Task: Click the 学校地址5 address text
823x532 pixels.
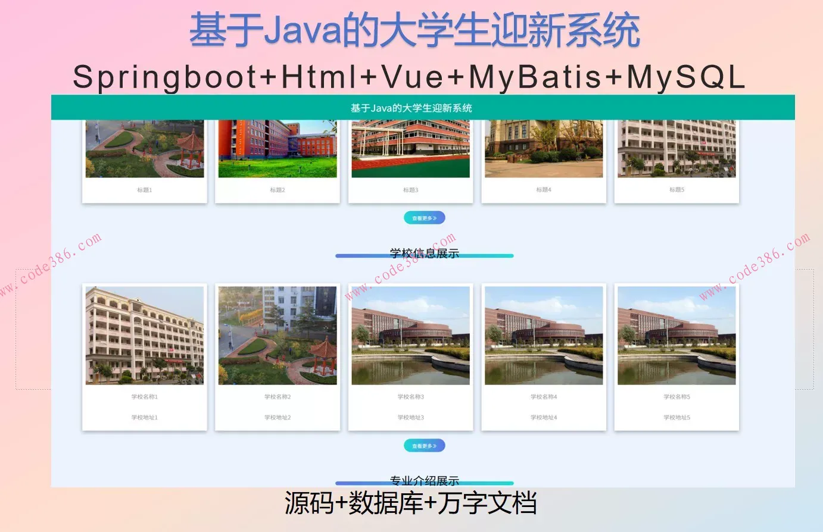Action: pyautogui.click(x=677, y=418)
